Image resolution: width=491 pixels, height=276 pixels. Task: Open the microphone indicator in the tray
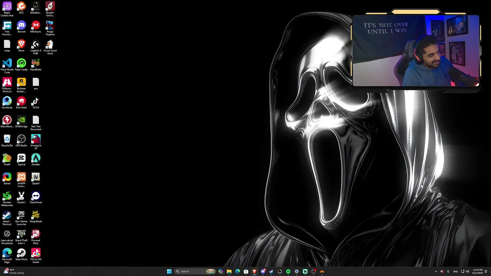click(x=448, y=271)
